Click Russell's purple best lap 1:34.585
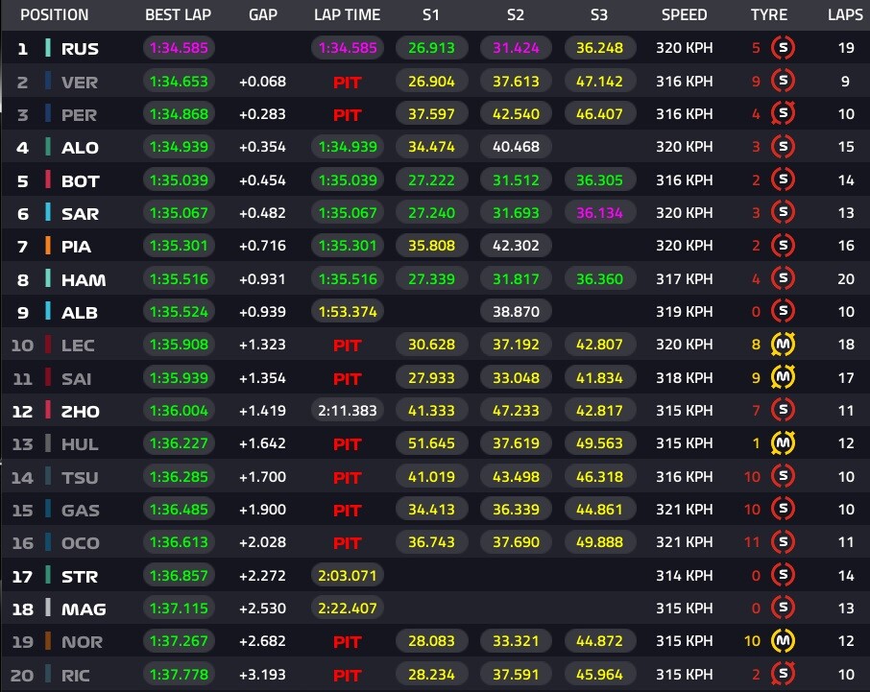 pyautogui.click(x=178, y=49)
